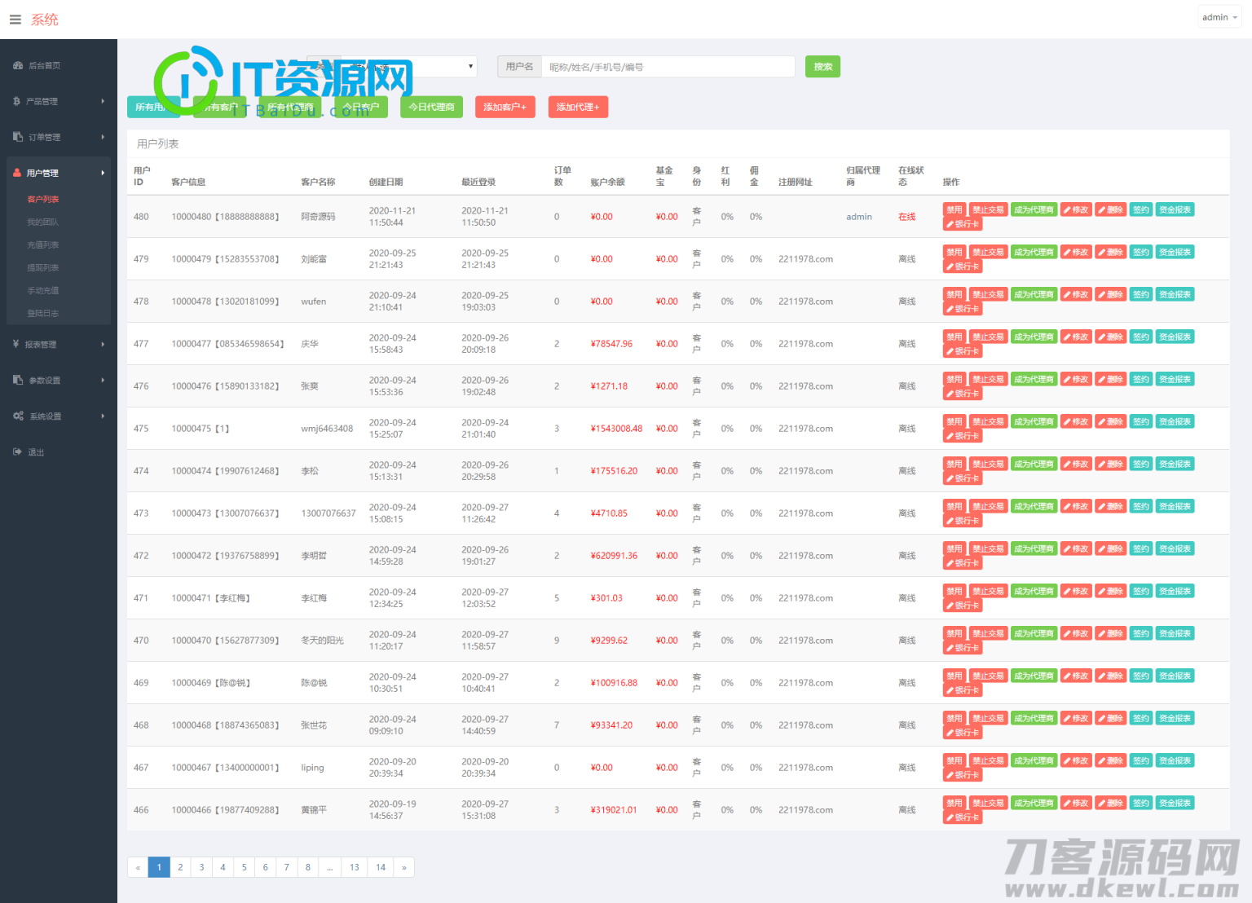Click 修改 for user 468 张世花

[x=1076, y=718]
